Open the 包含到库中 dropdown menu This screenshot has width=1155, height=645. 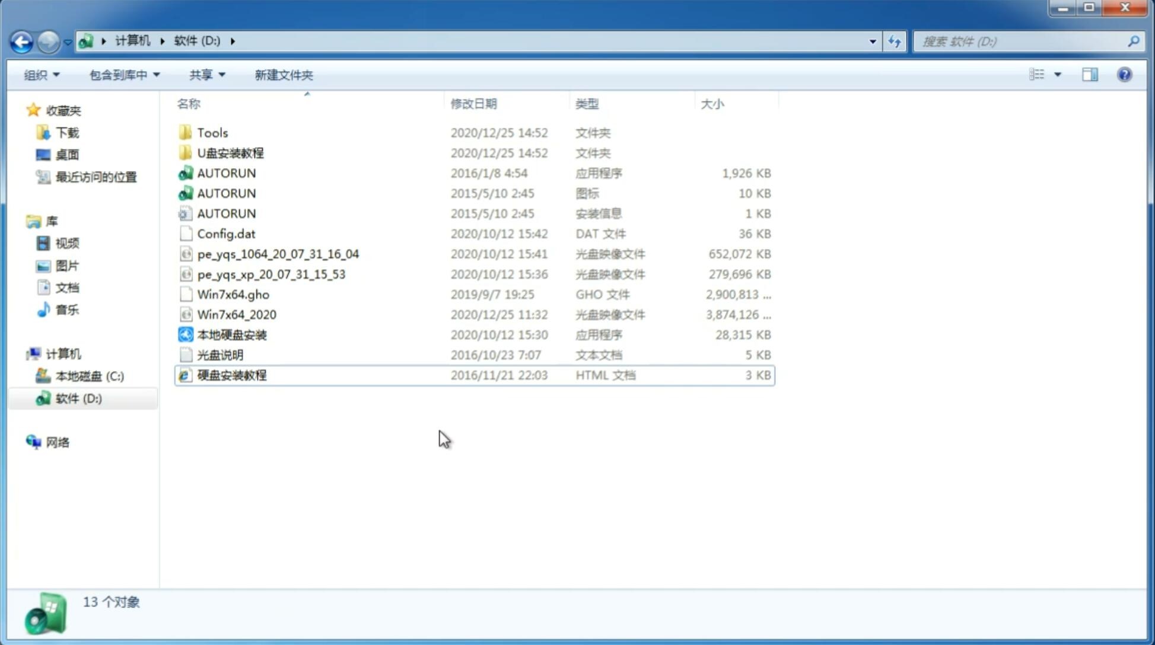tap(123, 74)
